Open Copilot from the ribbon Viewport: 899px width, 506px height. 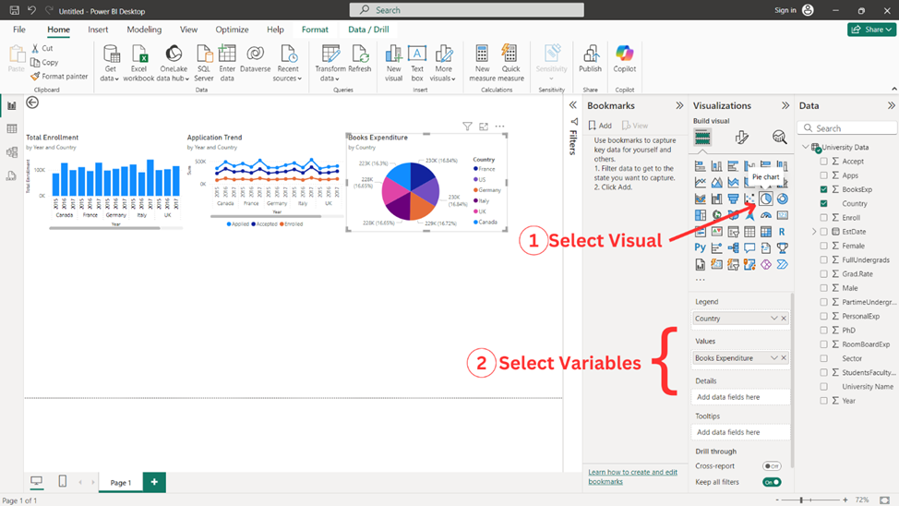pyautogui.click(x=624, y=60)
